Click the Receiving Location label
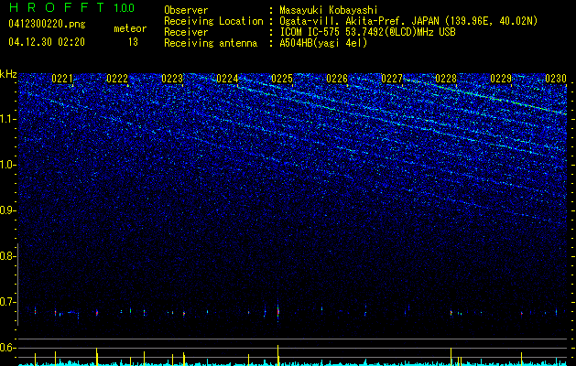This screenshot has height=366, width=576. [213, 21]
